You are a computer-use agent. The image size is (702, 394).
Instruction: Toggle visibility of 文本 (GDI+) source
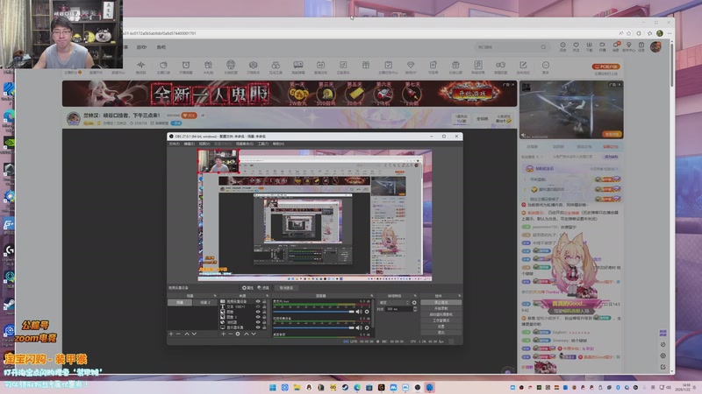pos(258,306)
